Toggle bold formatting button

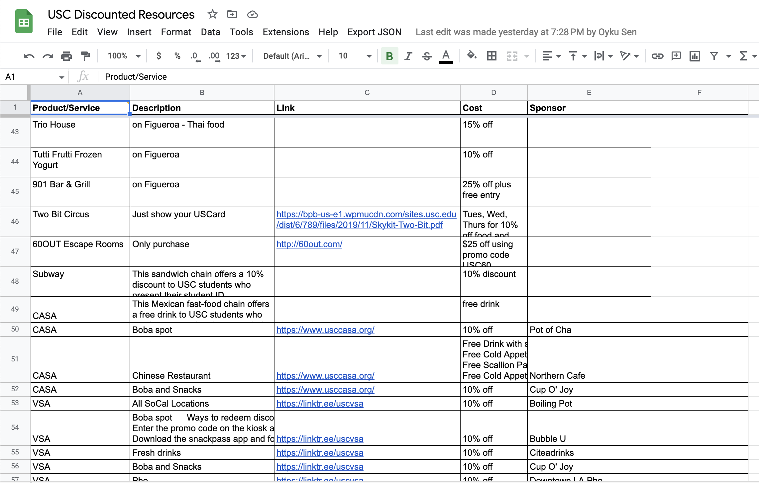(389, 56)
